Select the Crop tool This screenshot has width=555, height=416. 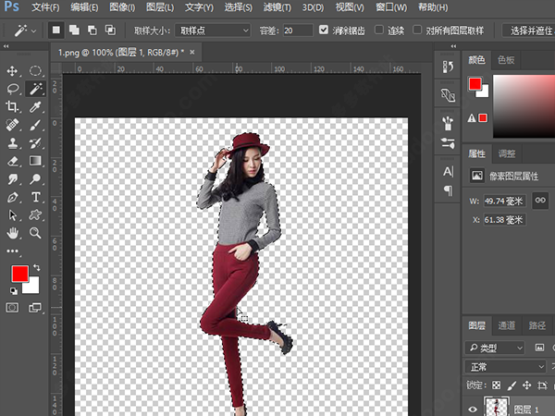pyautogui.click(x=12, y=106)
